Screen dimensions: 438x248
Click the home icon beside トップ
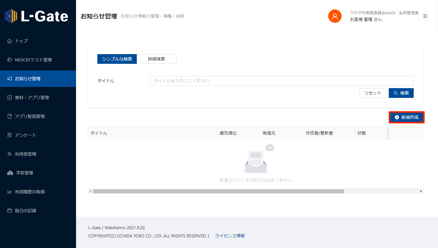[9, 41]
